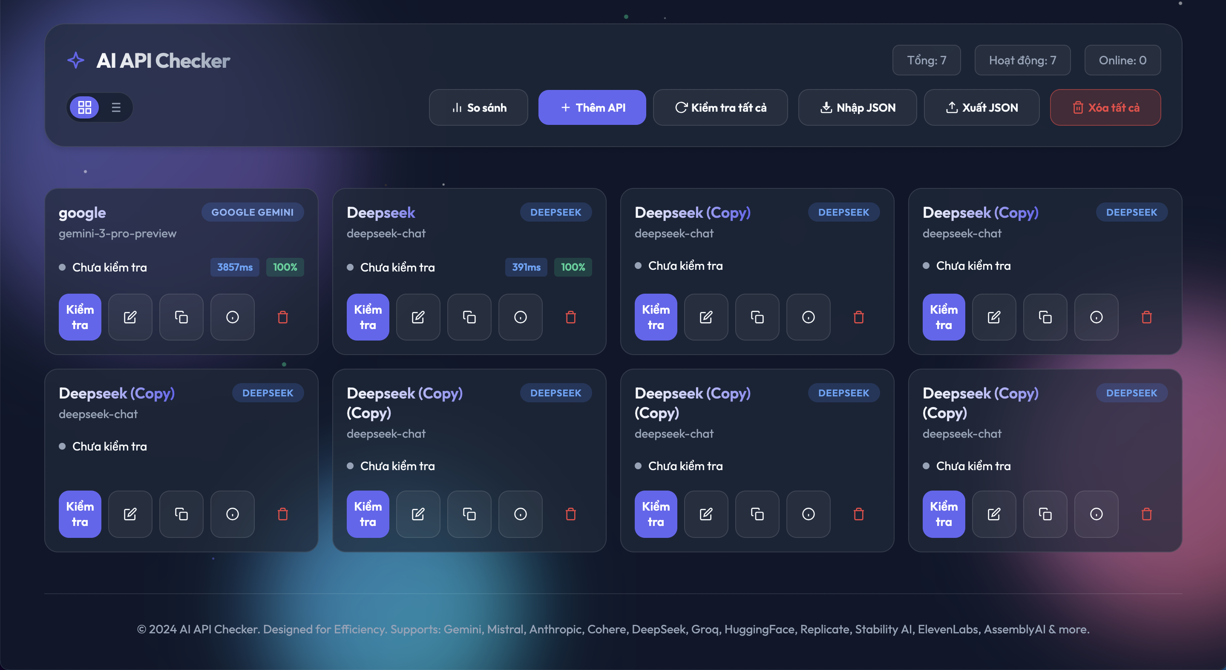Click the copyright footer text
Image resolution: width=1226 pixels, height=670 pixels.
coord(613,629)
